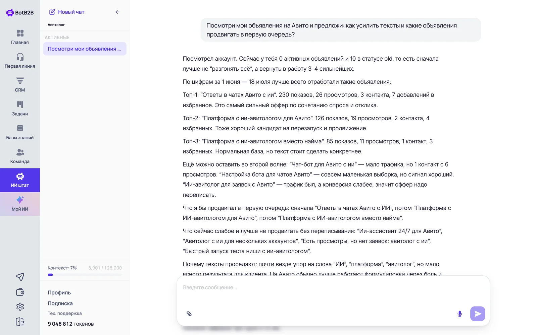Click the paper plane Telegram icon

(20, 277)
